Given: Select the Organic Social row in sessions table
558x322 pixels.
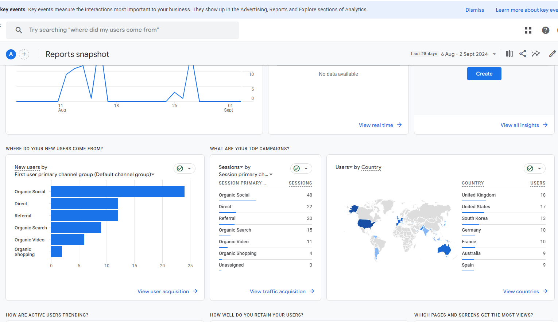Looking at the screenshot, I should click(x=266, y=195).
